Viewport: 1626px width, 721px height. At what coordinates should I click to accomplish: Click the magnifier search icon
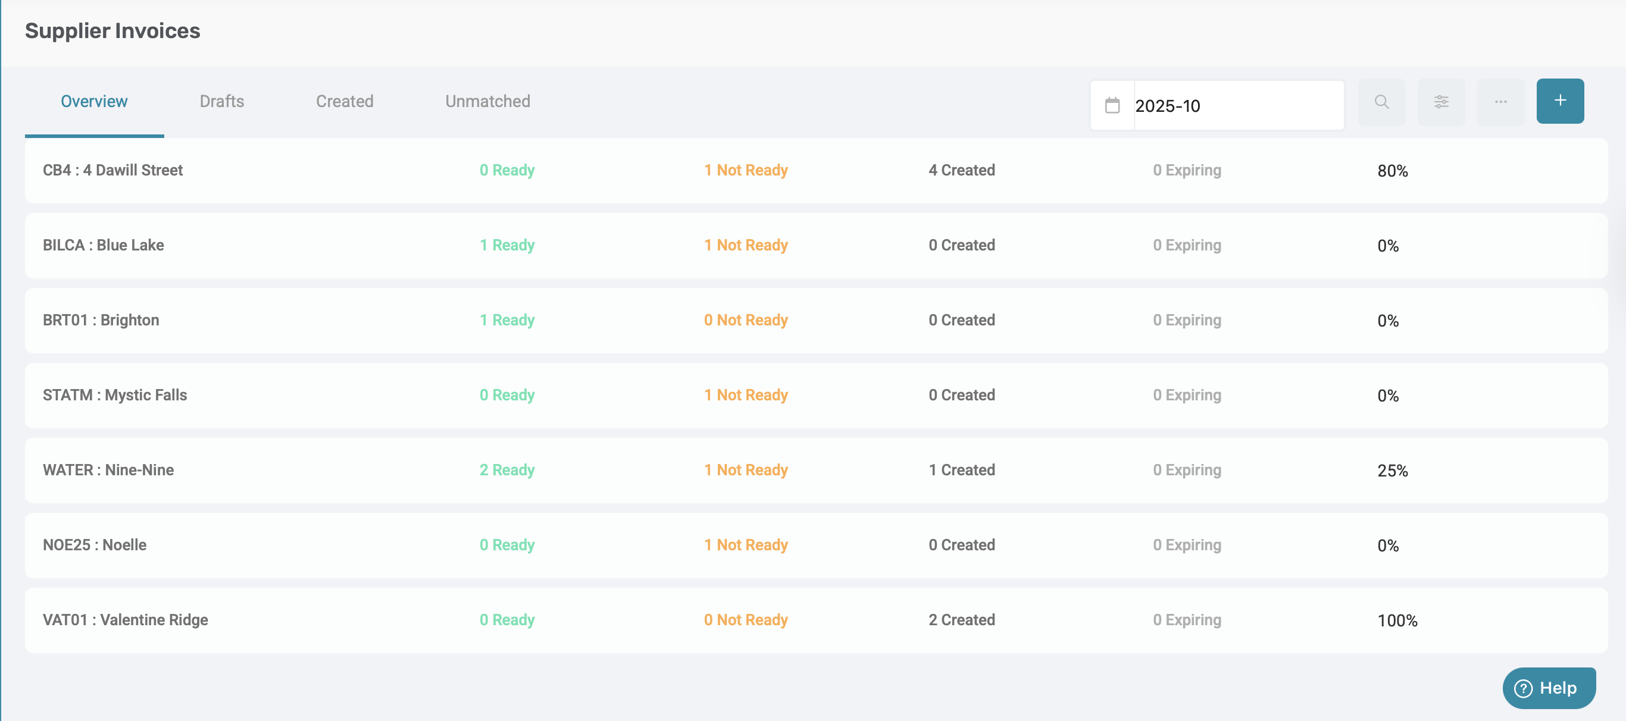1381,102
